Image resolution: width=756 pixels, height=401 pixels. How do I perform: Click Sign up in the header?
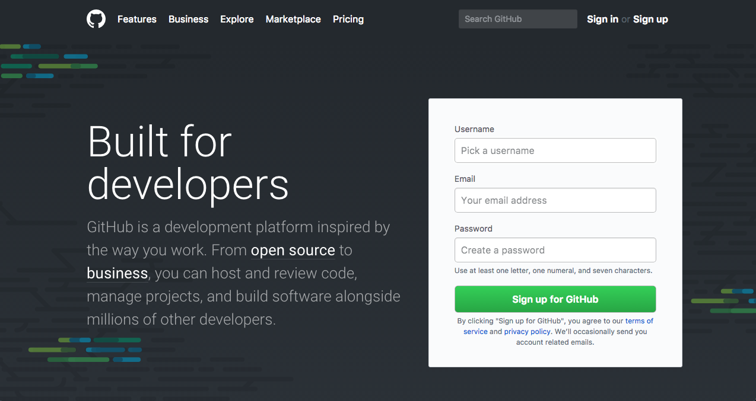coord(650,19)
